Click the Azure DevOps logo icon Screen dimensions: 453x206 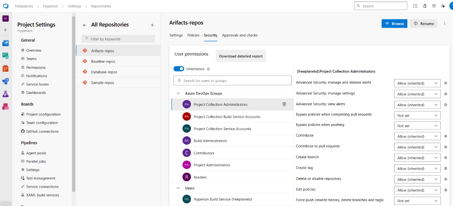tap(6, 6)
